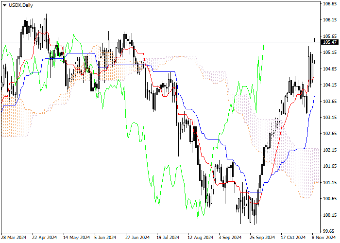The height and width of the screenshot is (243, 340).
Task: Click the 17 Oct 2024 date label
Action: tap(293, 238)
